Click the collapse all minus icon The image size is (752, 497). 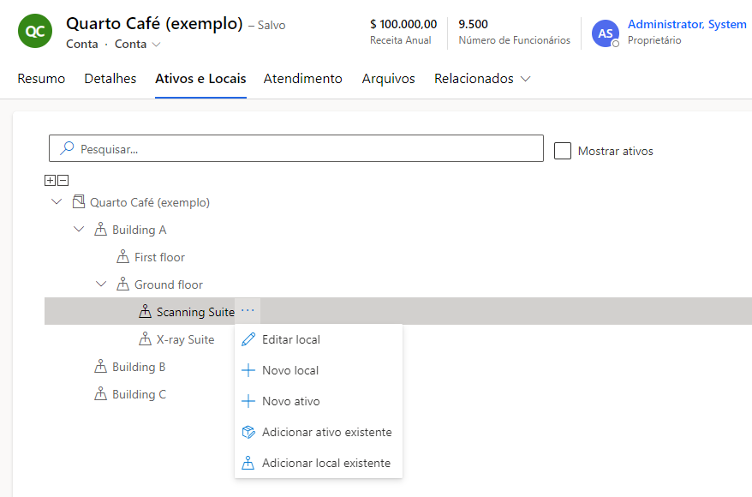pos(63,180)
